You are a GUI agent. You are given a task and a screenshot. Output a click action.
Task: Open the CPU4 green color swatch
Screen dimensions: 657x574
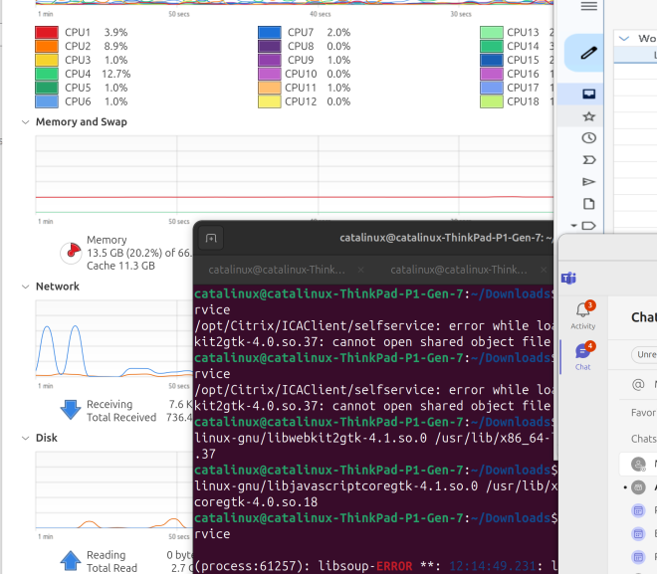pyautogui.click(x=47, y=74)
